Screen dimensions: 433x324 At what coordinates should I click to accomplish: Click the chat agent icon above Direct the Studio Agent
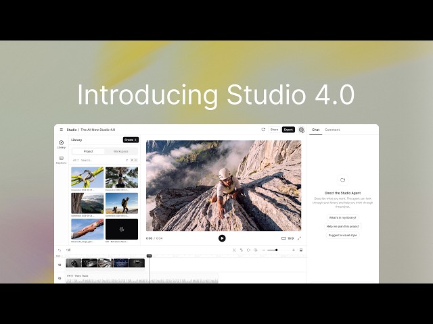coord(343,180)
